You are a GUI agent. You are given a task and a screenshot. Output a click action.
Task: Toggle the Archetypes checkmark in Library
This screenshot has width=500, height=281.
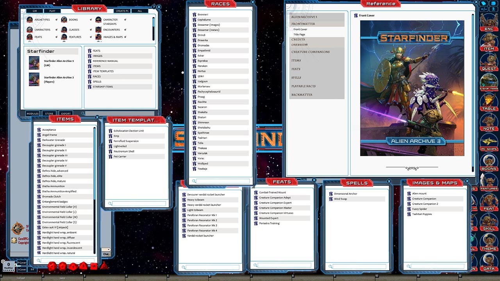point(56,20)
